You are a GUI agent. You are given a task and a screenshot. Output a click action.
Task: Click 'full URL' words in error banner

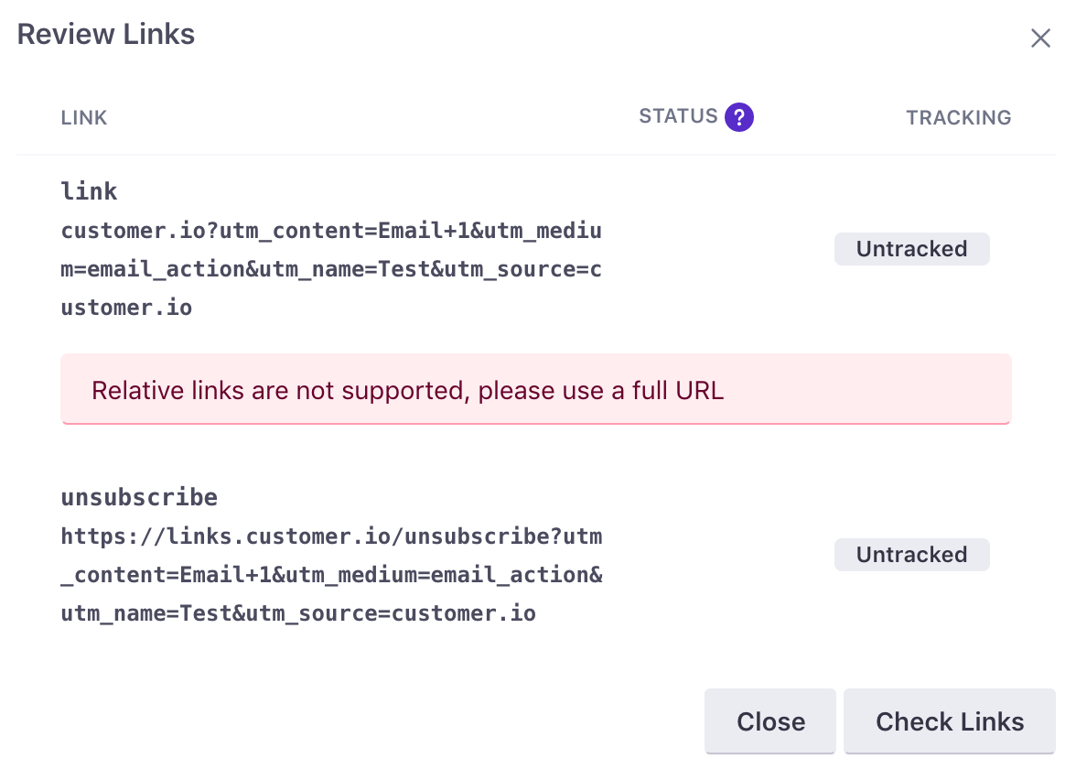click(x=677, y=390)
